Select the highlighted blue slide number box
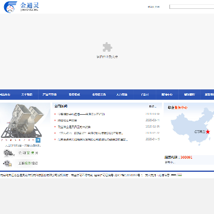This screenshot has width=214, height=214. (x=38, y=140)
